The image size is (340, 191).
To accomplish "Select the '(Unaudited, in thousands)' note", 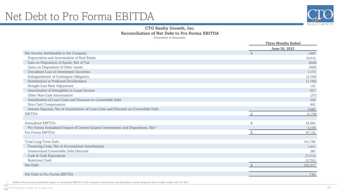I will (170, 38).
